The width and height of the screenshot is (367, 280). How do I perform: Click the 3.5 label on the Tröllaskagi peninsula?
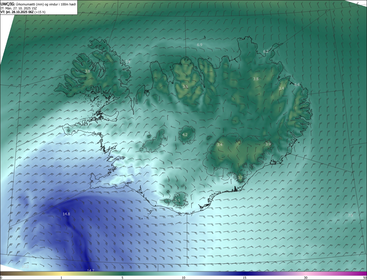pyautogui.click(x=186, y=86)
